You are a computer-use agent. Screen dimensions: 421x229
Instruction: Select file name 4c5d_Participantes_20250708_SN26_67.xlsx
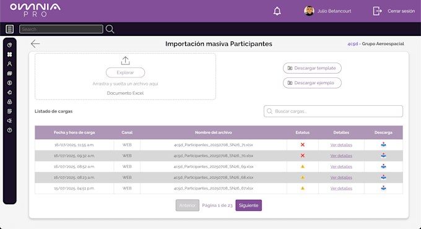coord(214,188)
